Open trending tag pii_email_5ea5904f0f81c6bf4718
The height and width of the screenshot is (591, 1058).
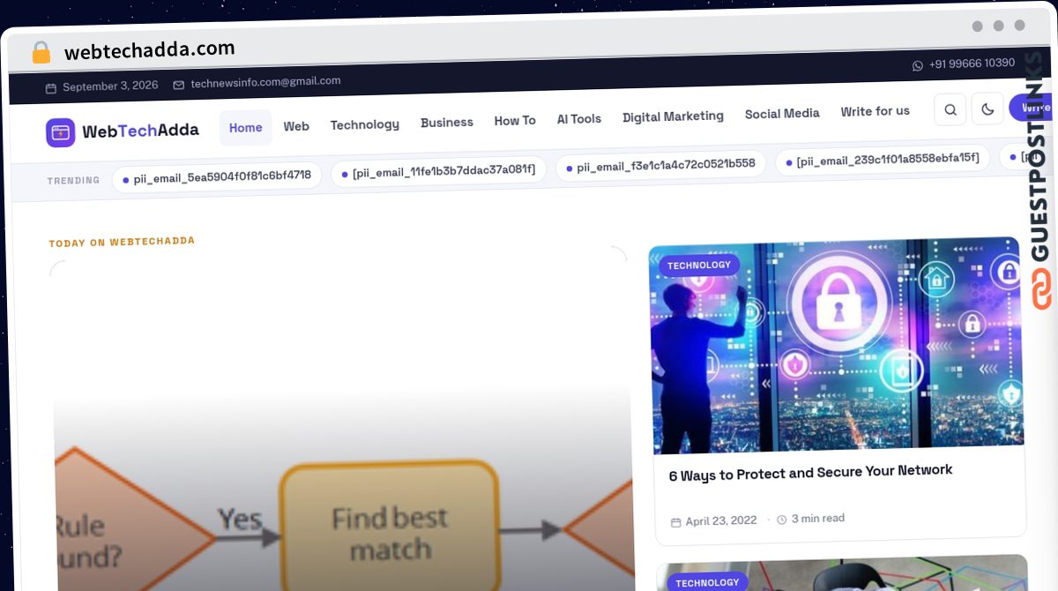pyautogui.click(x=217, y=176)
